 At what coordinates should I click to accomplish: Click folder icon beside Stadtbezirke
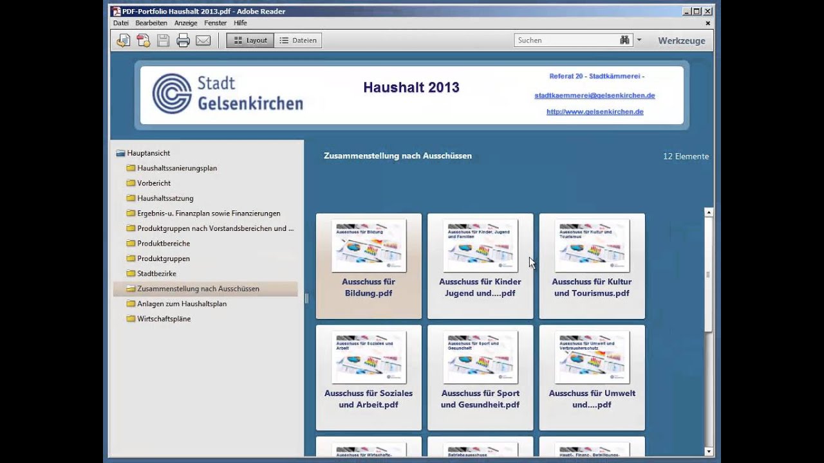coord(131,273)
